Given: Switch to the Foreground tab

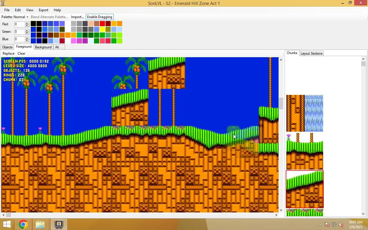Looking at the screenshot, I should click(24, 47).
